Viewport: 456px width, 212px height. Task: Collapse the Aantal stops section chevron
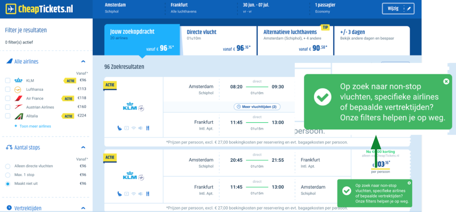coord(83,147)
